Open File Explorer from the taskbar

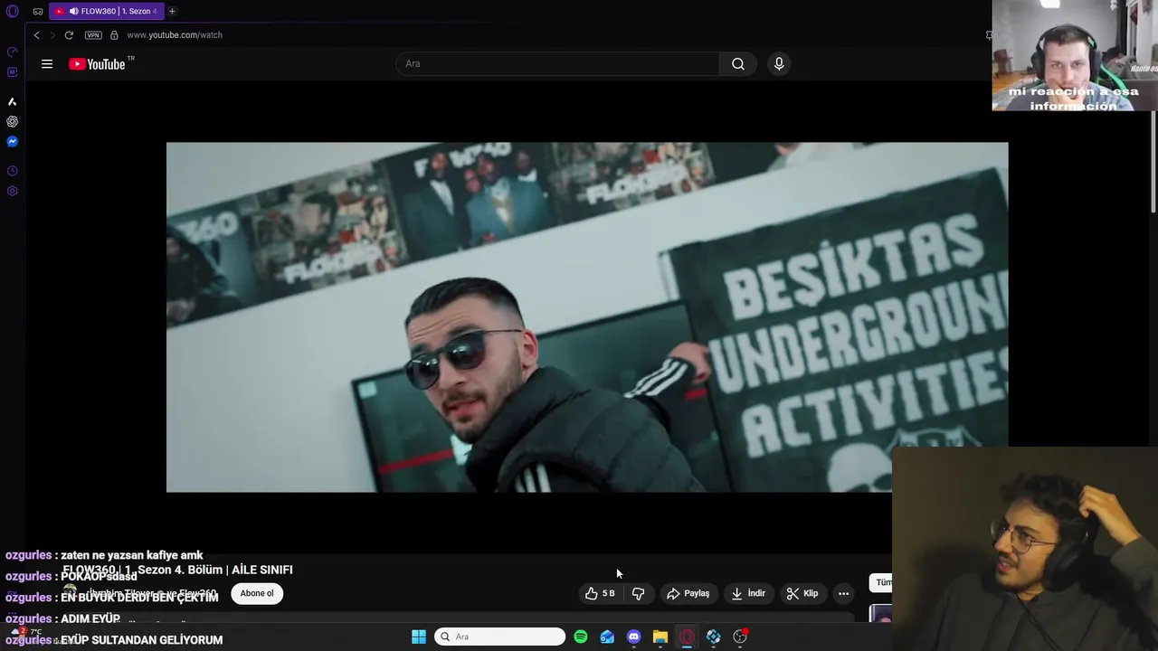(660, 637)
